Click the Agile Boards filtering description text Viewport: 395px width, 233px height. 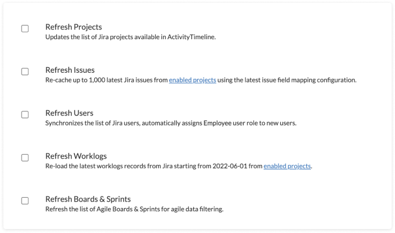pos(134,209)
